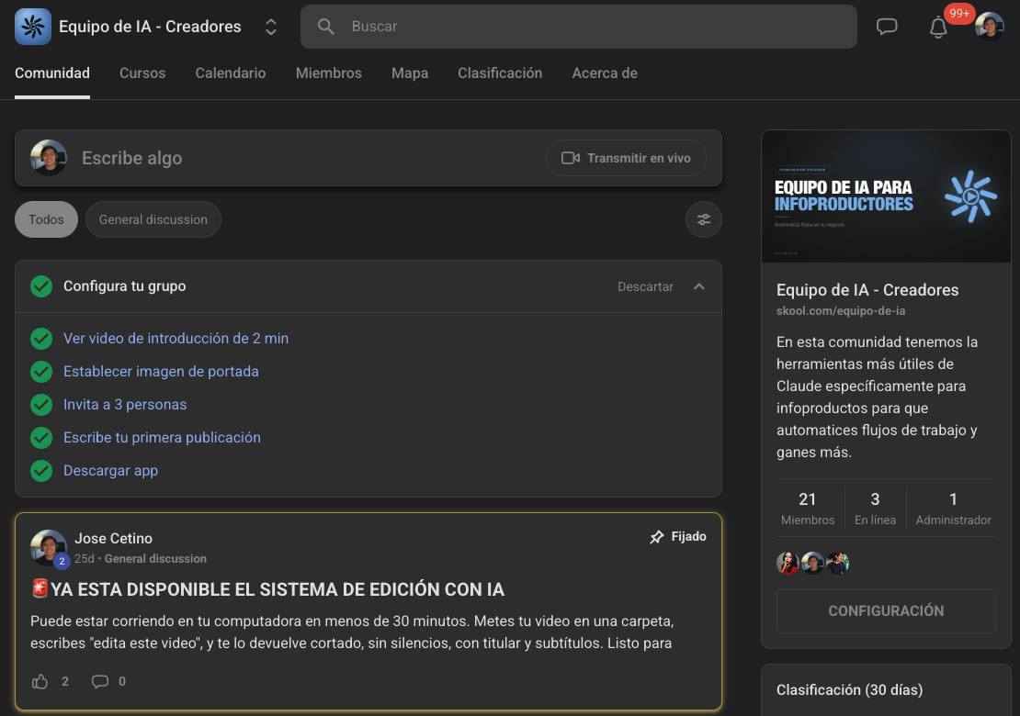Open the Calendario tab
The width and height of the screenshot is (1020, 716).
[231, 73]
